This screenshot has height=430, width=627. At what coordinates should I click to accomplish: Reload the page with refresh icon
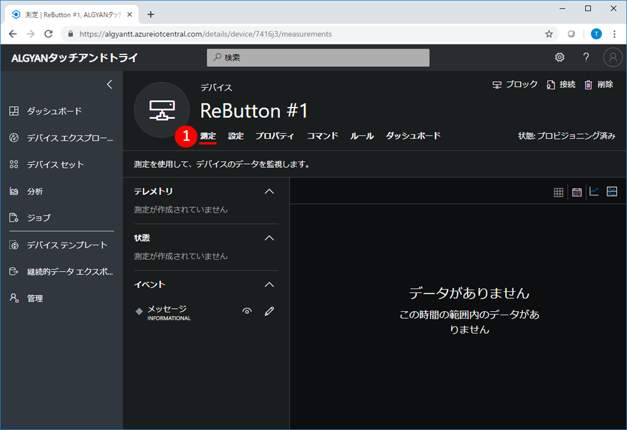click(48, 34)
